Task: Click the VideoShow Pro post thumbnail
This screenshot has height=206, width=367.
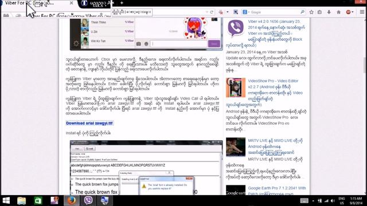Action: (x=236, y=88)
